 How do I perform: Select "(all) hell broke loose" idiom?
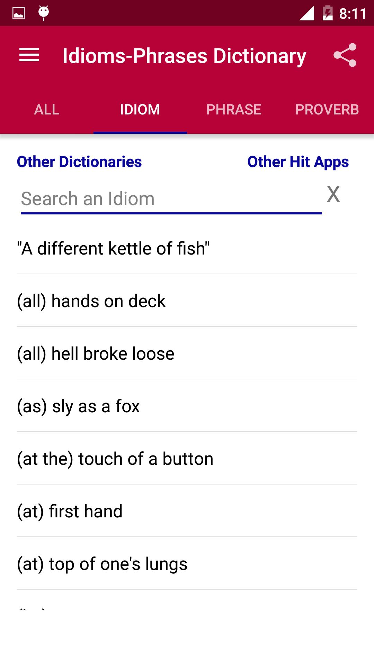pyautogui.click(x=187, y=353)
